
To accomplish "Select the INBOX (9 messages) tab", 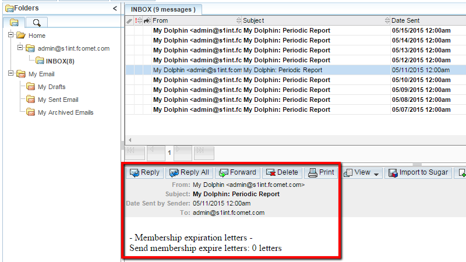I will pos(164,9).
